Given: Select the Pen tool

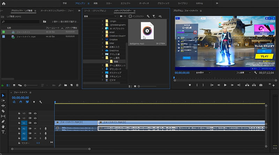Looking at the screenshot, I should point(3,122).
